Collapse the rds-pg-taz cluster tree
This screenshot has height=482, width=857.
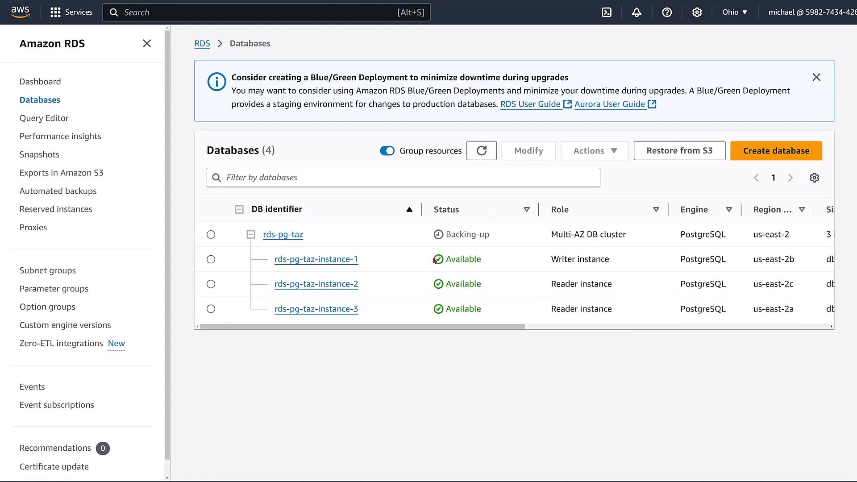(251, 235)
